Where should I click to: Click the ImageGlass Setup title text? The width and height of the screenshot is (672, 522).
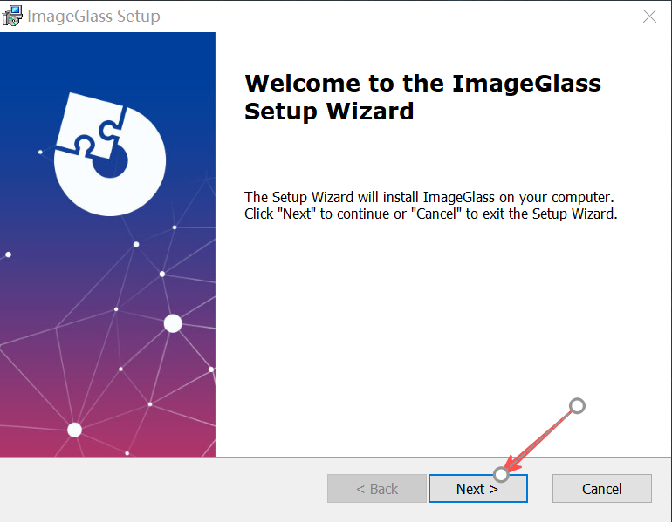click(93, 17)
